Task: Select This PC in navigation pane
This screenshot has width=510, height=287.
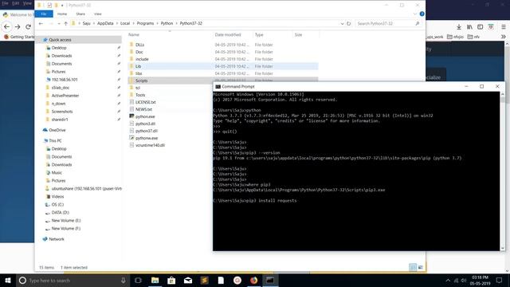Action: coord(55,140)
